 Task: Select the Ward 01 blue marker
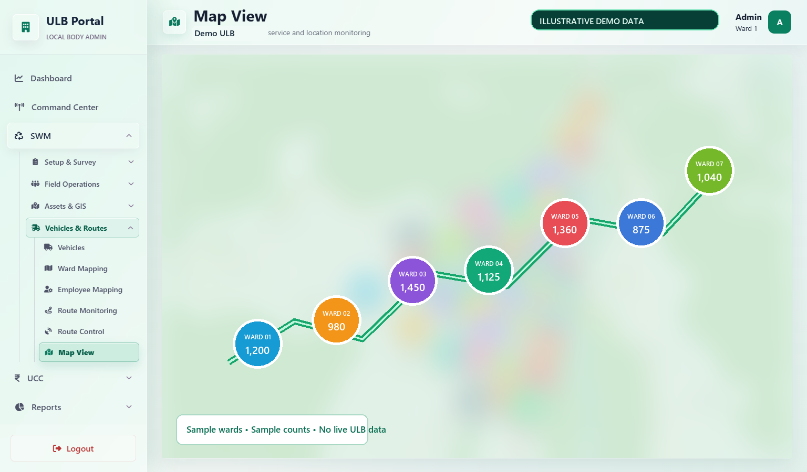click(x=257, y=344)
